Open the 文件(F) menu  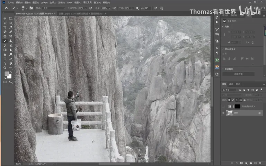(x=11, y=2)
